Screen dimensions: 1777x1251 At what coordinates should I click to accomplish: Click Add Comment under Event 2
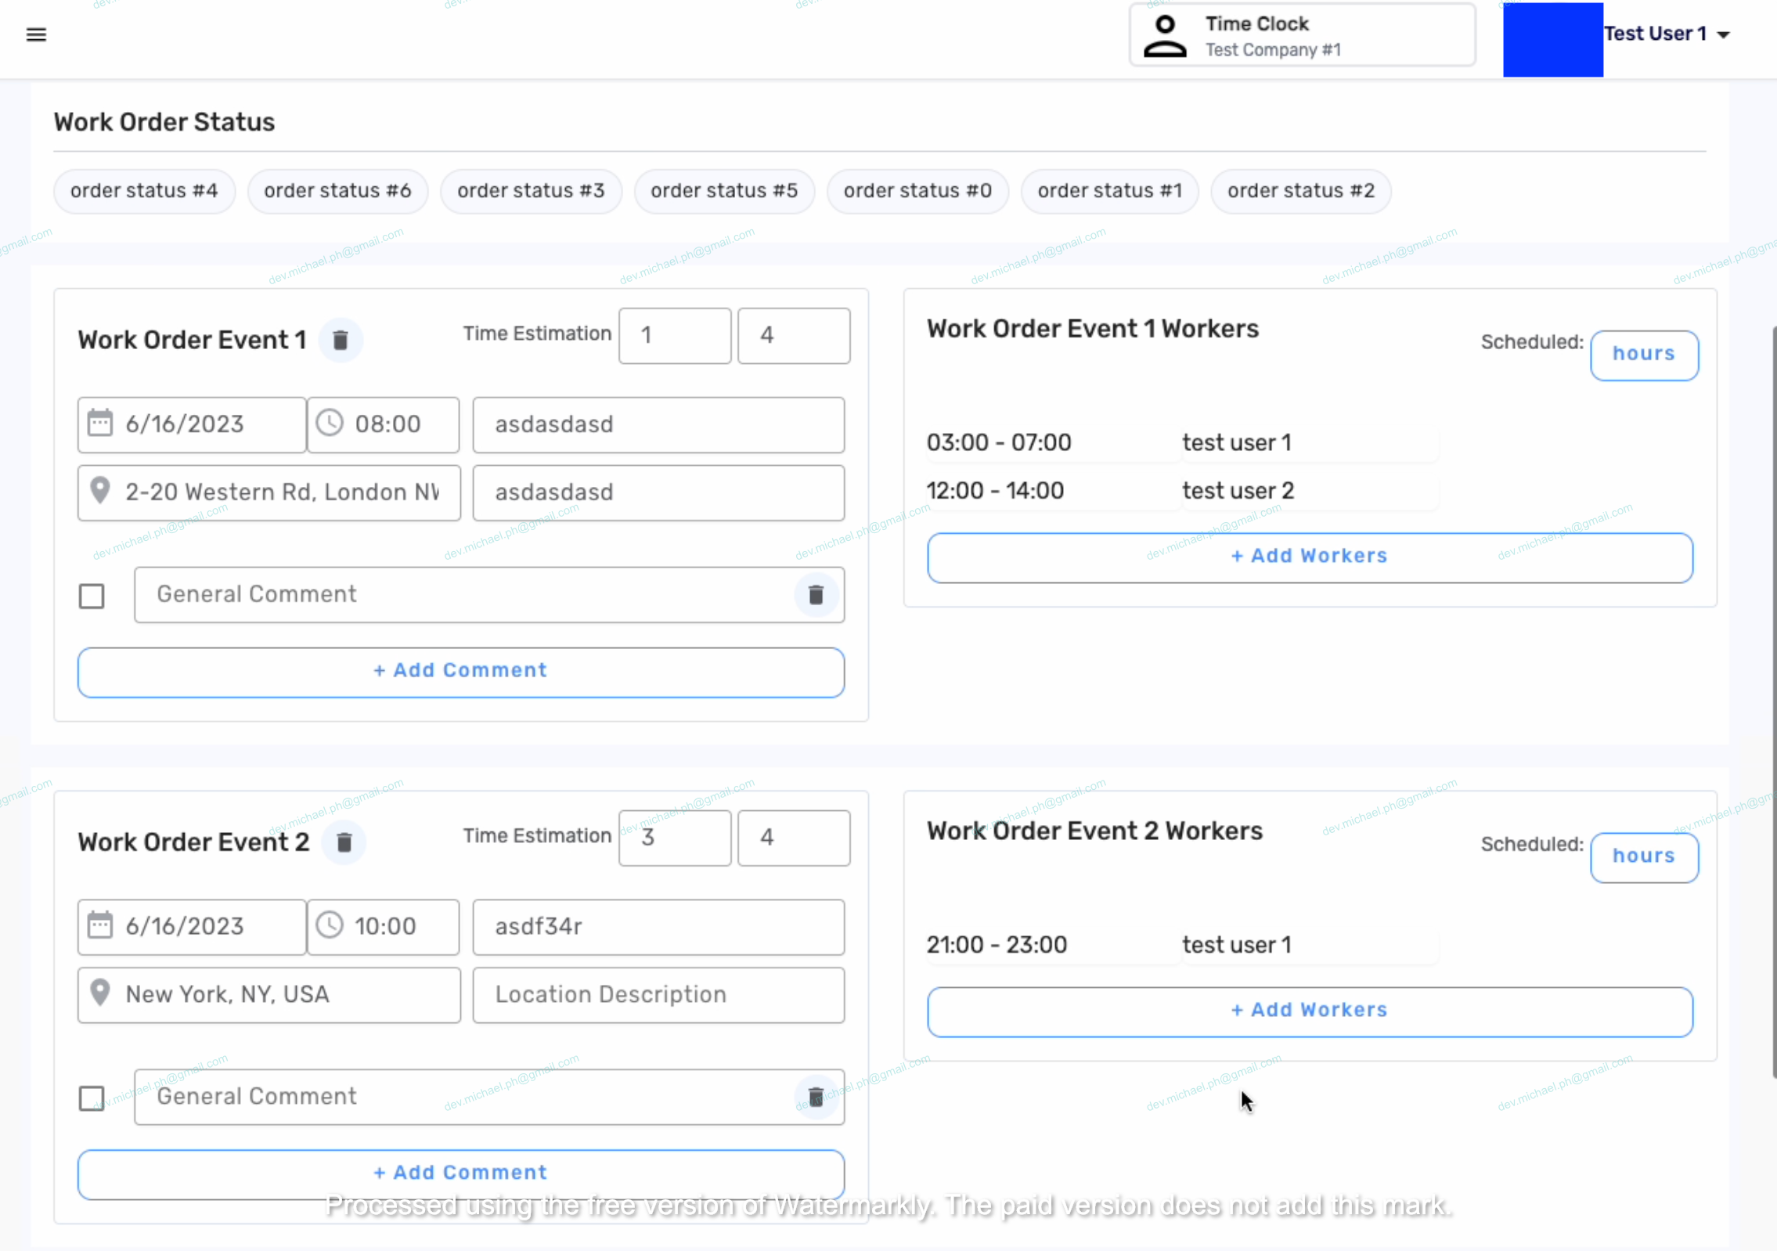(460, 1173)
